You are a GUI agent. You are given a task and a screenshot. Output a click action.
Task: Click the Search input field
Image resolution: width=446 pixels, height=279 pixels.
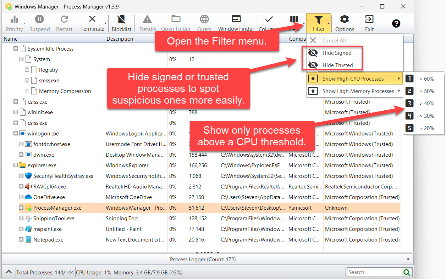(374, 272)
